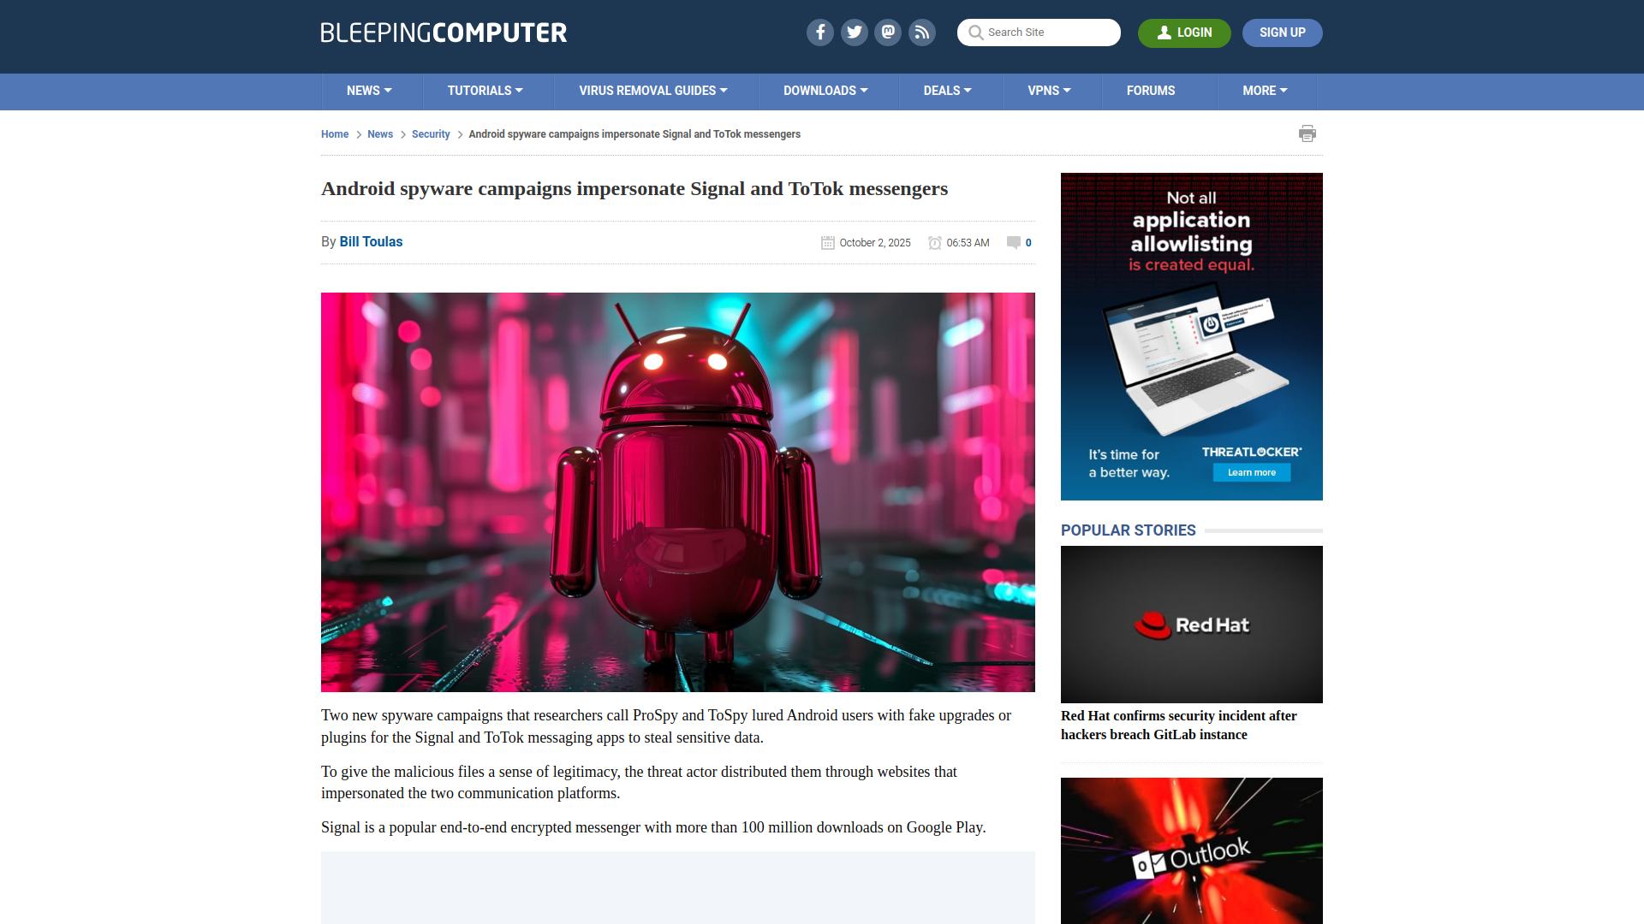Image resolution: width=1644 pixels, height=924 pixels.
Task: Open the Mastodon profile icon
Action: 888,33
